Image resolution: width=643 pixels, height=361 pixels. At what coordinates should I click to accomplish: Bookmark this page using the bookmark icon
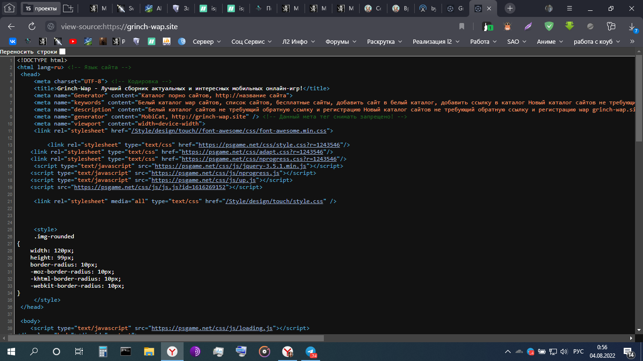462,27
